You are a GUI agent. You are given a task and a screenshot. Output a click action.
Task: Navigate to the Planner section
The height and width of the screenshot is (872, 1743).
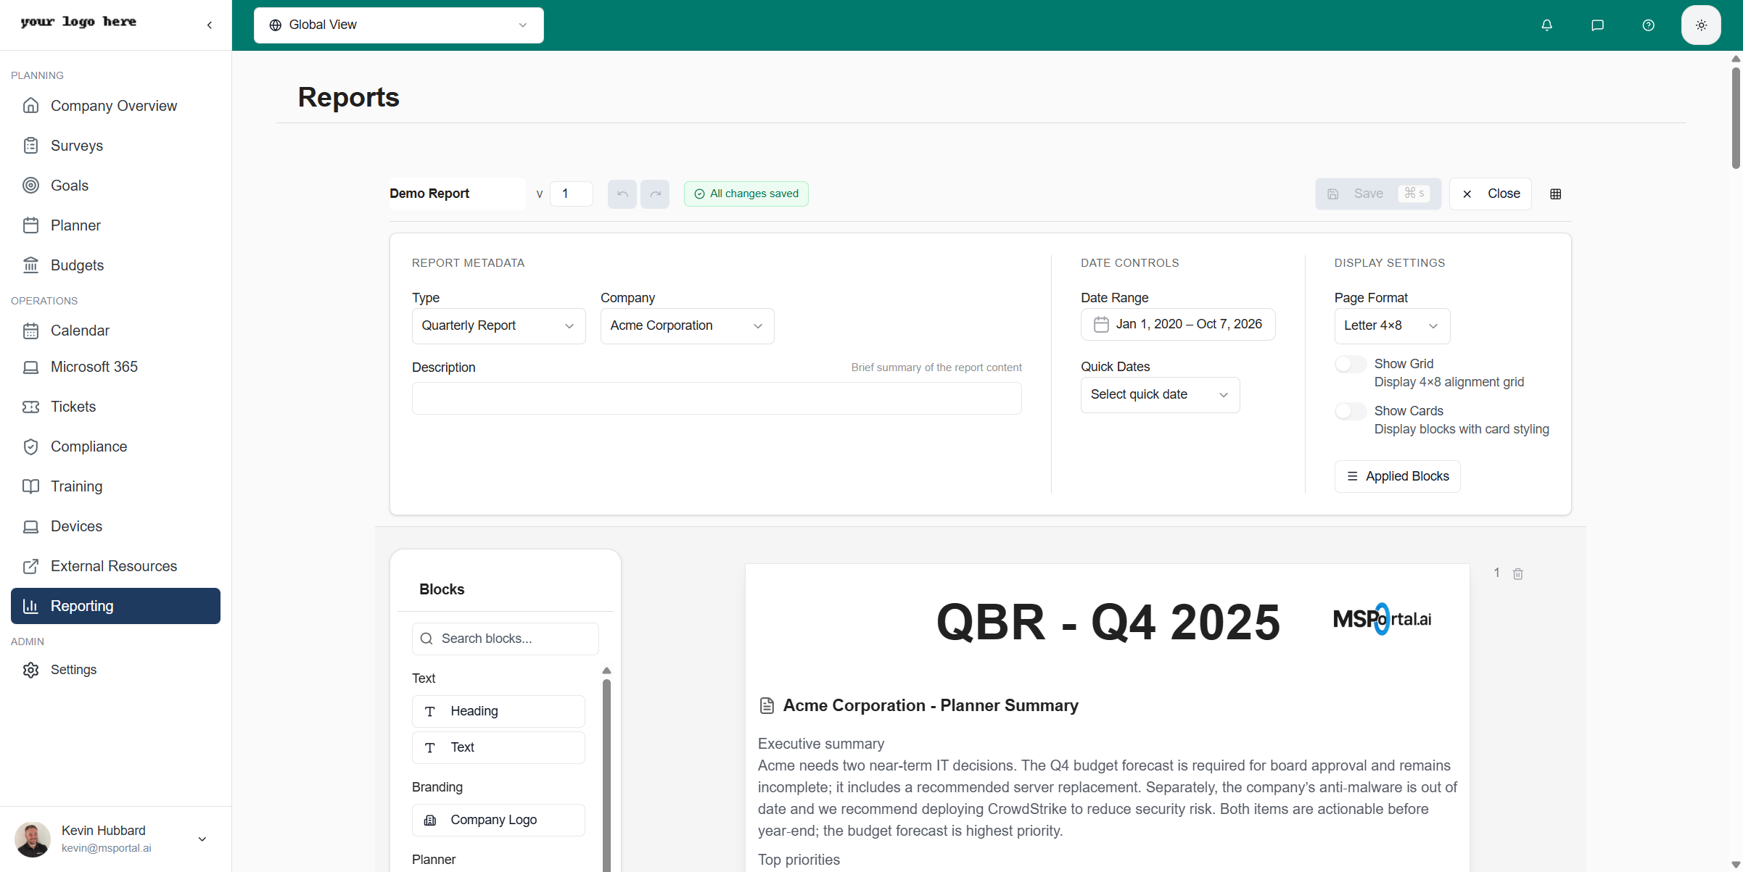pos(75,225)
